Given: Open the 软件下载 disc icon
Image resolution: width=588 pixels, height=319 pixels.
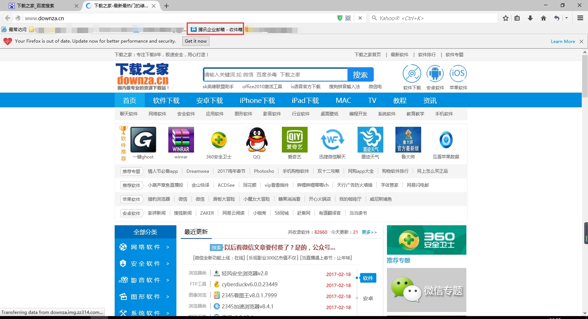Looking at the screenshot, I should [x=412, y=74].
